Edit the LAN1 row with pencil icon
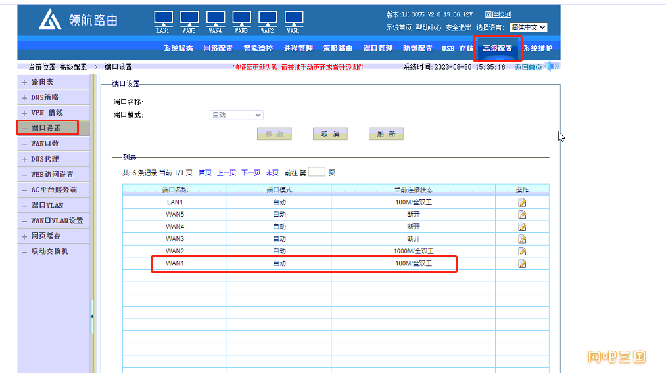The width and height of the screenshot is (666, 373). coord(522,202)
